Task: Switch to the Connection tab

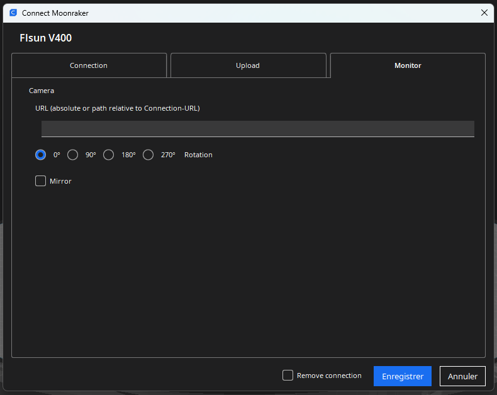Action: (89, 65)
